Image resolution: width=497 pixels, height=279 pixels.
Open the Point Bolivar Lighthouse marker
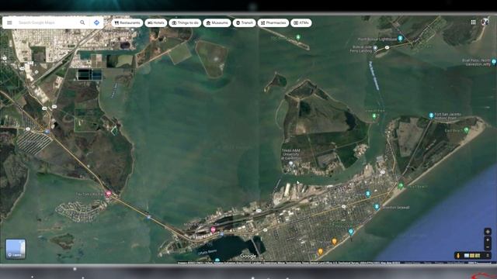pos(401,39)
